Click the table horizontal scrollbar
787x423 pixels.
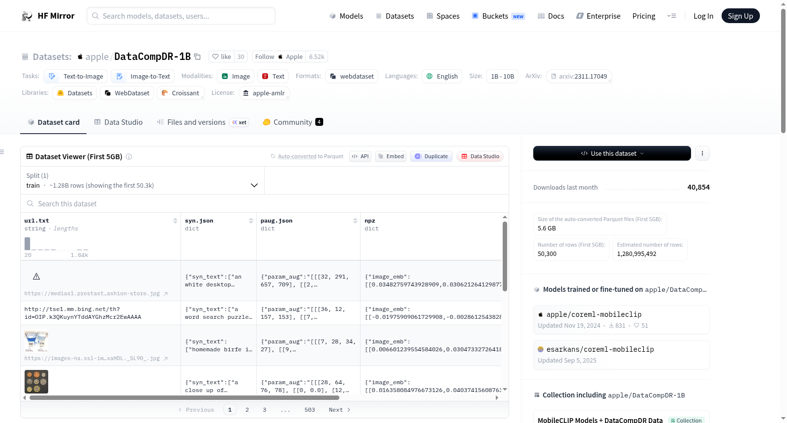pyautogui.click(x=184, y=397)
